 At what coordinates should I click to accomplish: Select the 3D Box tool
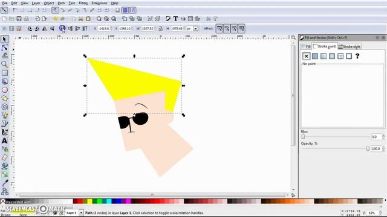[5, 81]
